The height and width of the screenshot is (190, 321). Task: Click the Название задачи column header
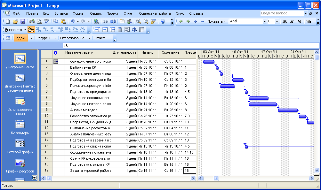point(88,54)
